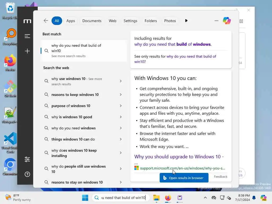Screen dimensions: 272x204
Task: Open the purple app icon on the taskbar
Action: 180,198
